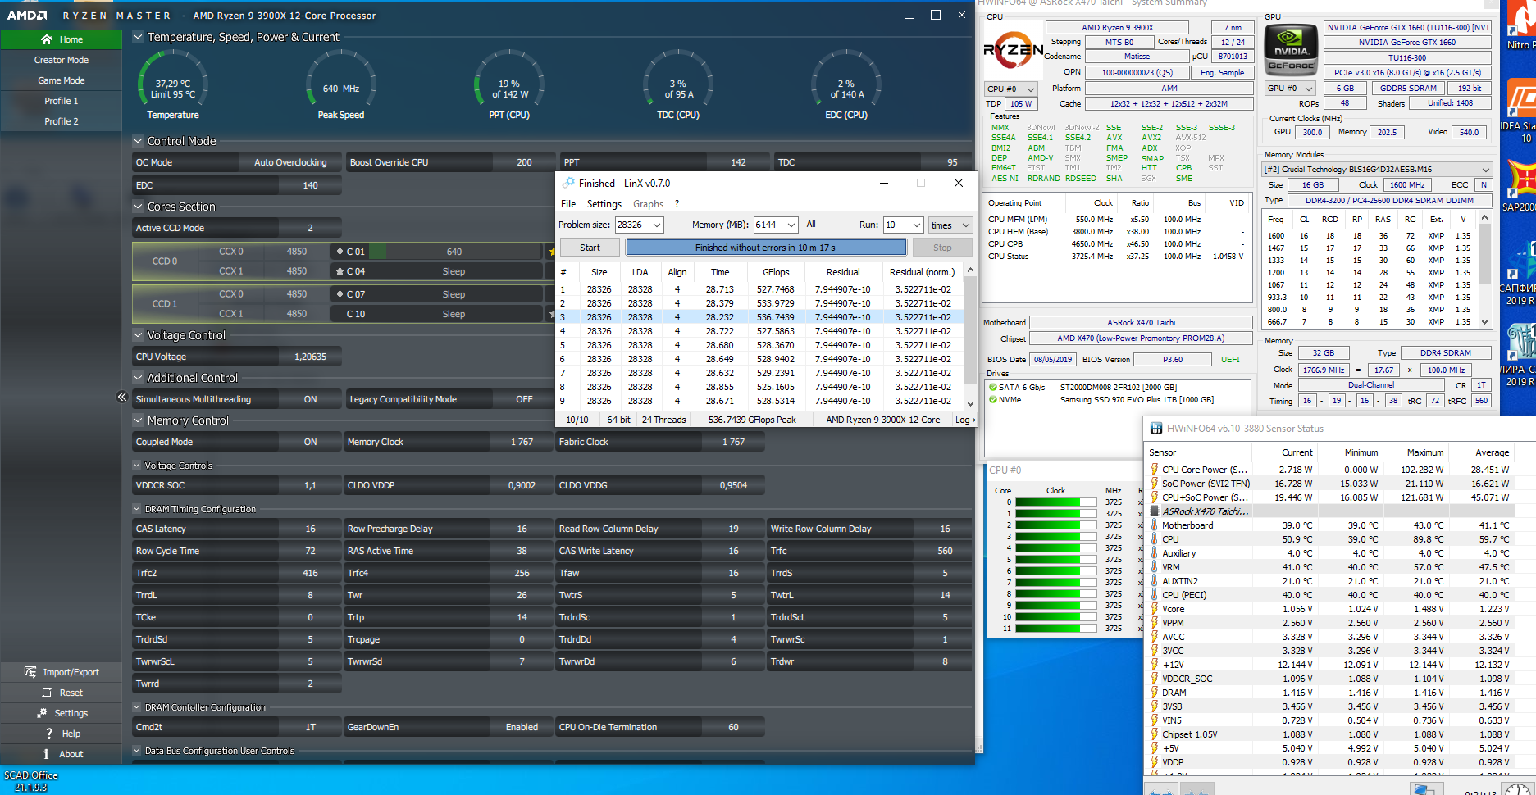Click the Log button in LinX status bar
This screenshot has width=1536, height=795.
coord(964,420)
